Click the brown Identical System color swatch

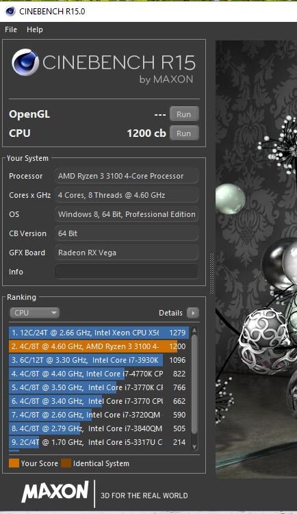[x=66, y=463]
